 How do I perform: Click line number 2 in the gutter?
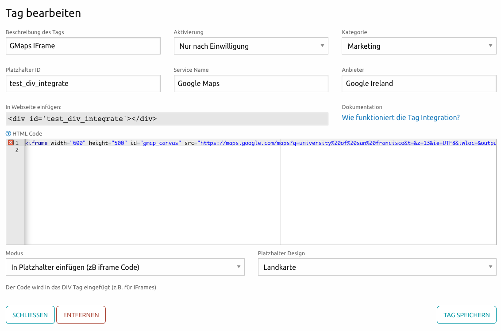point(17,150)
